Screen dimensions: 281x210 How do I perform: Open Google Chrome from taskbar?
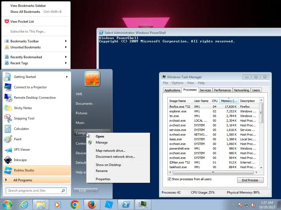(75, 205)
